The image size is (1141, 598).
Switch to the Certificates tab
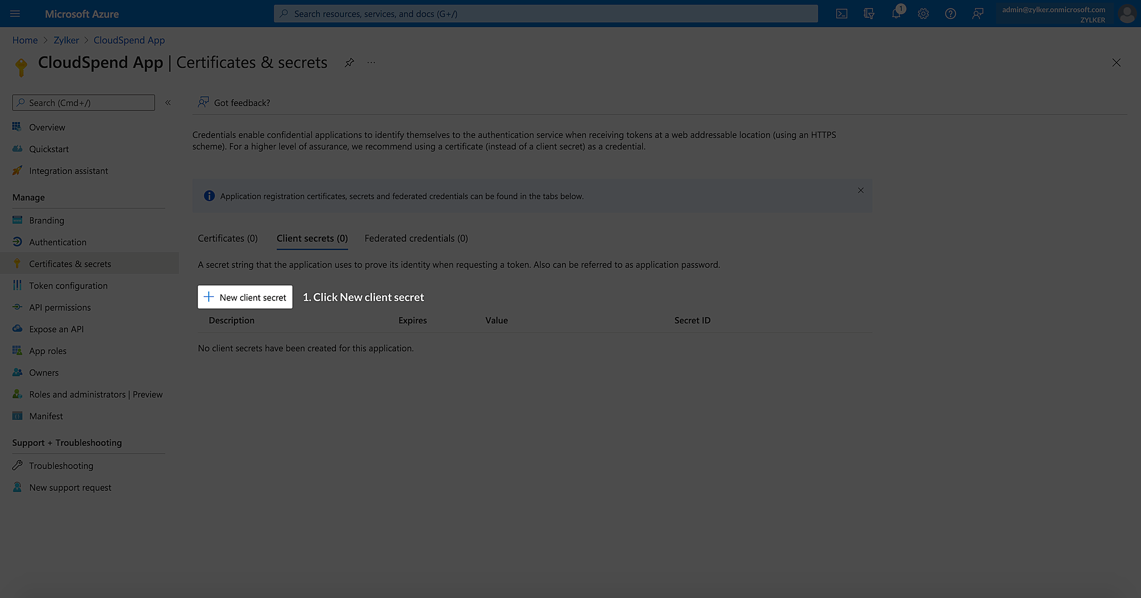tap(227, 238)
